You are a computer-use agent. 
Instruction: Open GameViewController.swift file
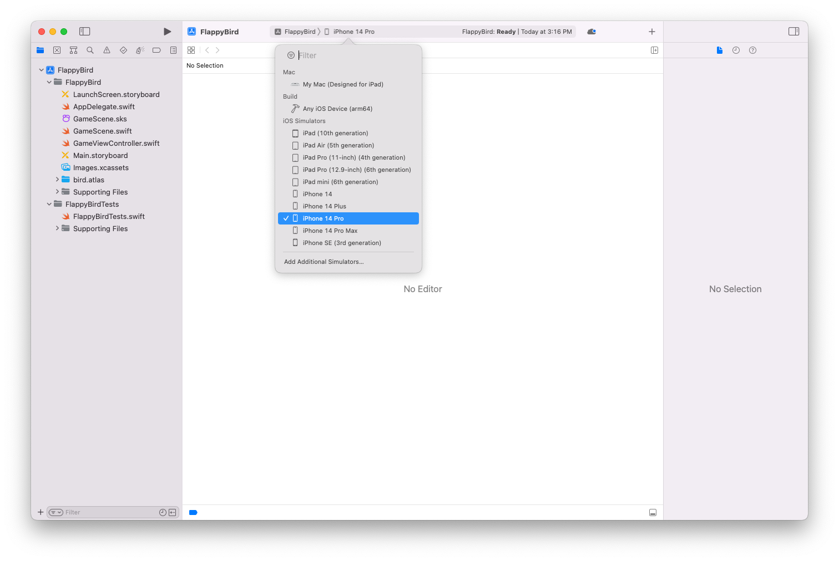[110, 143]
